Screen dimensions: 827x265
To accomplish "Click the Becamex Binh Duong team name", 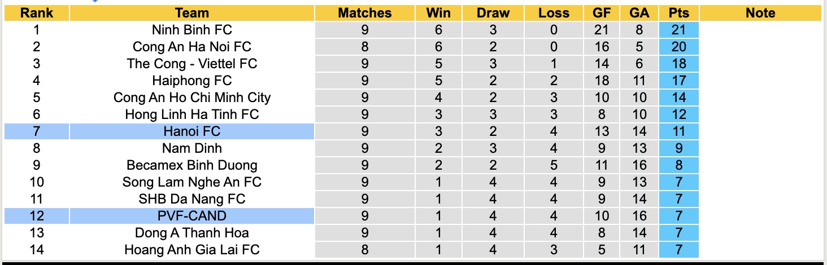I will tap(192, 165).
